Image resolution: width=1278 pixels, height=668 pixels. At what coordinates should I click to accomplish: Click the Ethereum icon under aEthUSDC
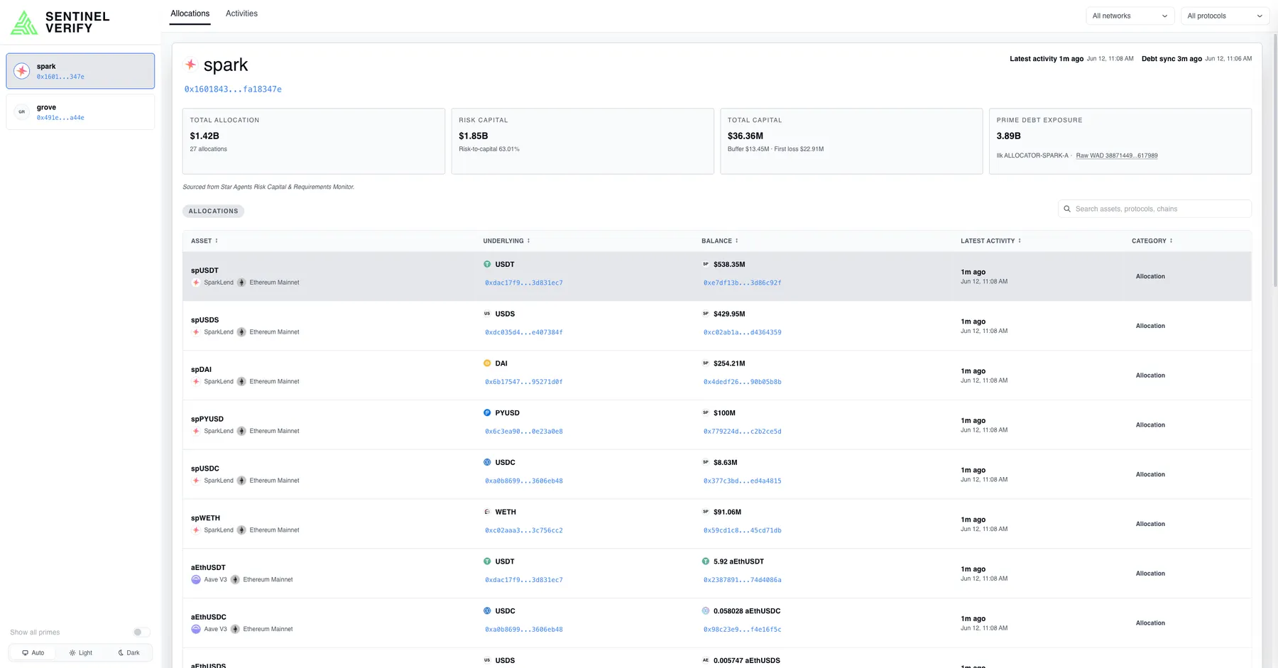[235, 629]
